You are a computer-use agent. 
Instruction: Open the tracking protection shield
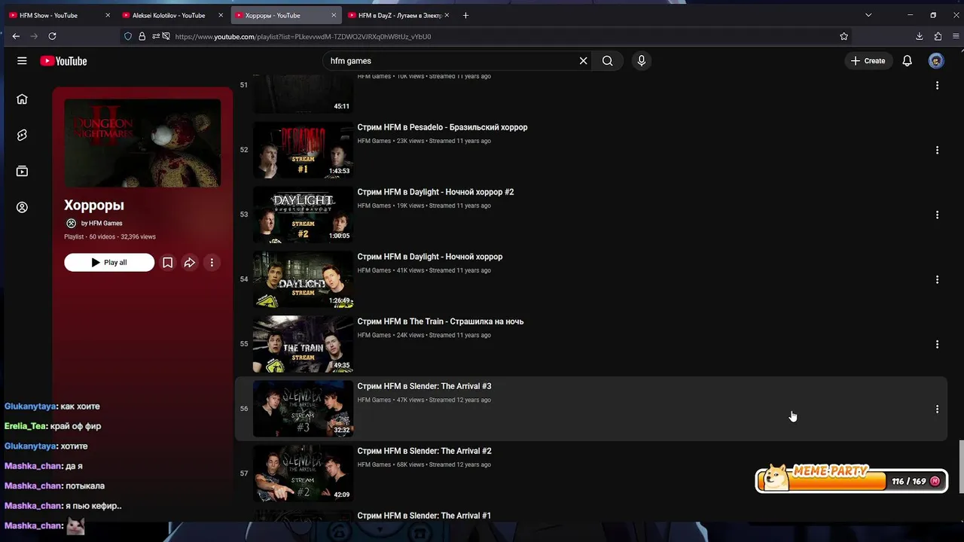click(128, 36)
